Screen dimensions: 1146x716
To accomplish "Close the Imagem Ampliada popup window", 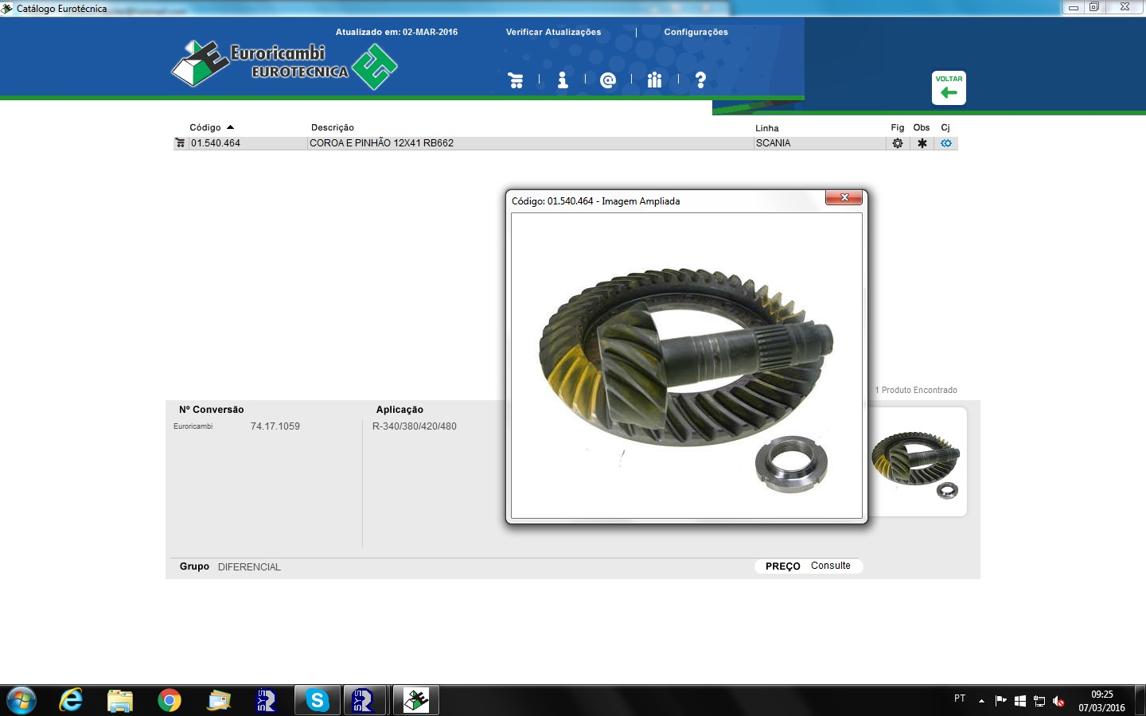I will coord(844,197).
